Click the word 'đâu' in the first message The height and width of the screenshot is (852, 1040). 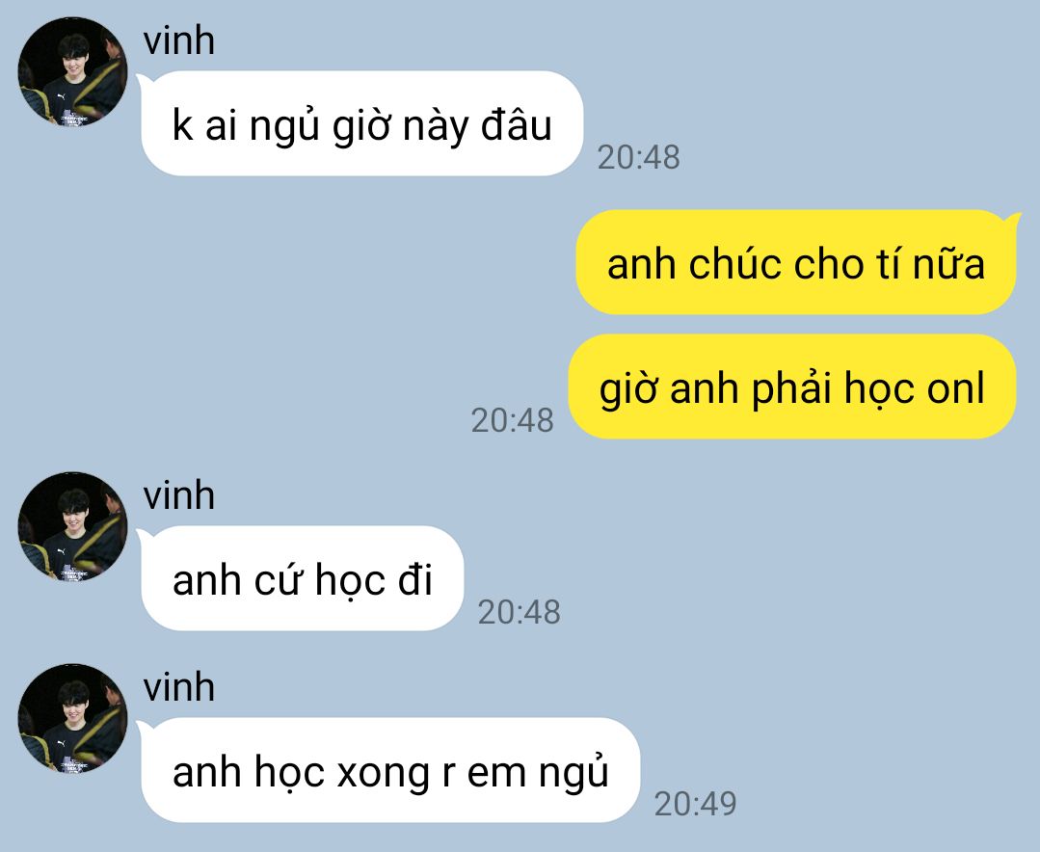(516, 124)
